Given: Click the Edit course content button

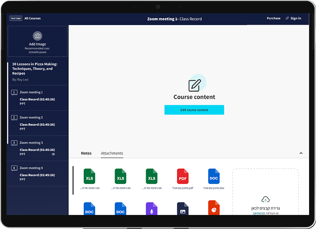Looking at the screenshot, I should [194, 110].
